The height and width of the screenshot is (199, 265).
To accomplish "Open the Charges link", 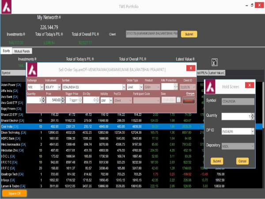I will click(x=190, y=93).
